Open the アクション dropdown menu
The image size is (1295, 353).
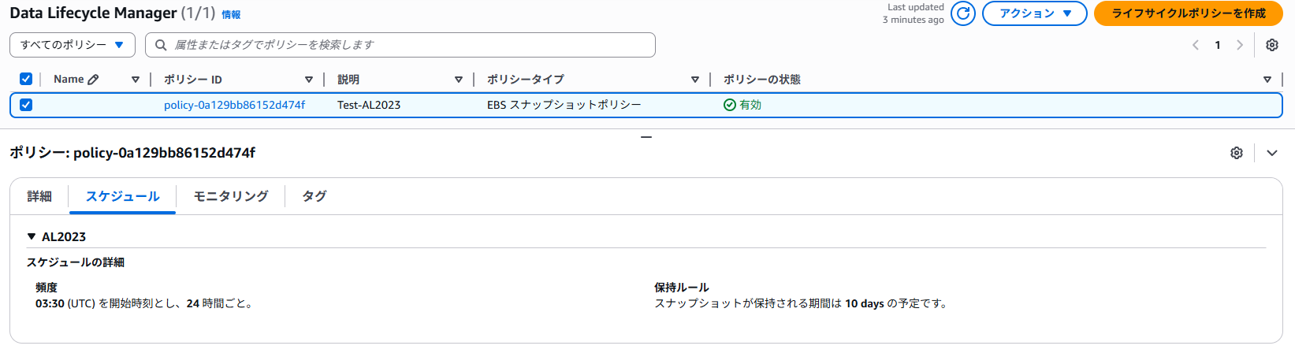1034,13
